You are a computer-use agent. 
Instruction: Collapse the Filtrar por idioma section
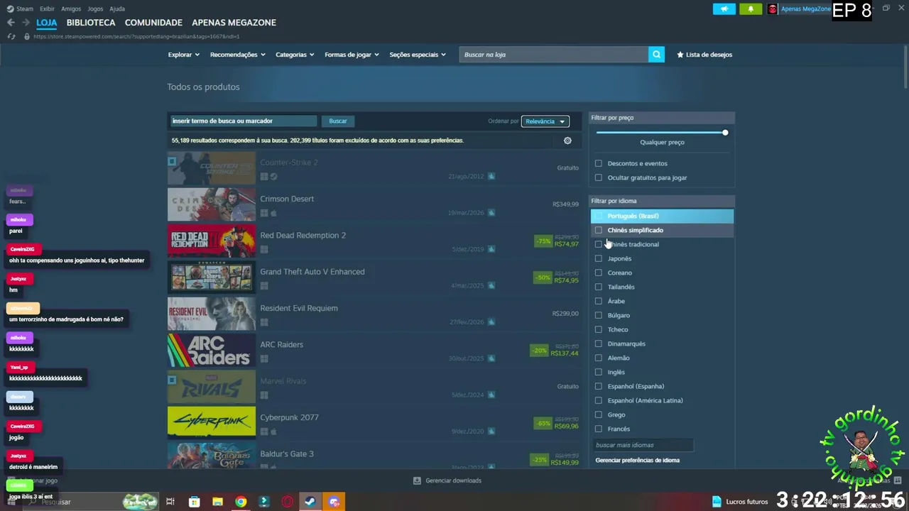click(x=662, y=201)
